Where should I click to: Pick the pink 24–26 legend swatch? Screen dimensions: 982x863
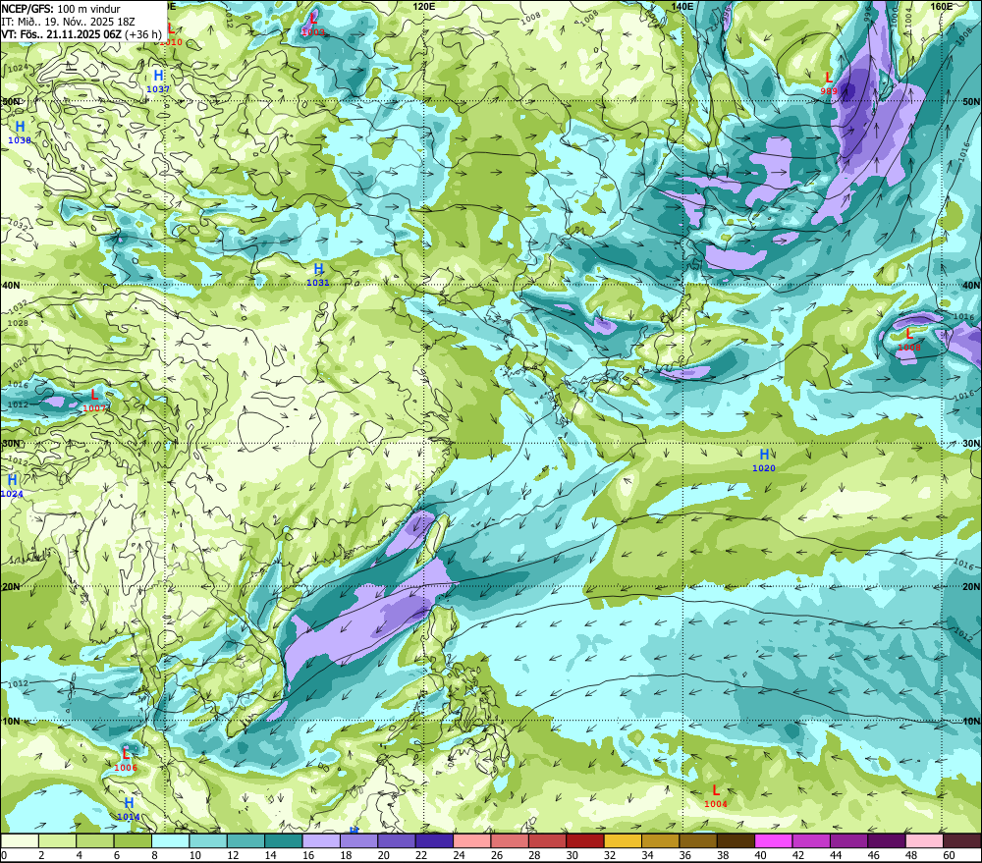[472, 840]
